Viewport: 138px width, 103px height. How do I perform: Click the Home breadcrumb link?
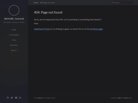tap(36, 3)
